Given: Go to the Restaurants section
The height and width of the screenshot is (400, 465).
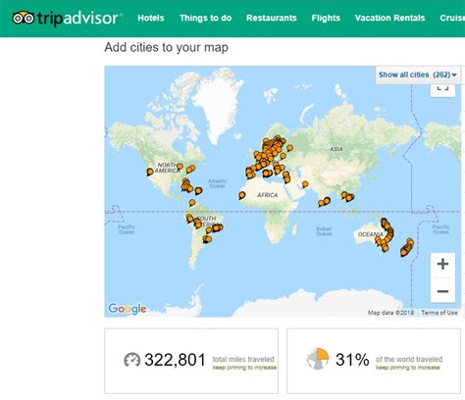Looking at the screenshot, I should tap(272, 18).
